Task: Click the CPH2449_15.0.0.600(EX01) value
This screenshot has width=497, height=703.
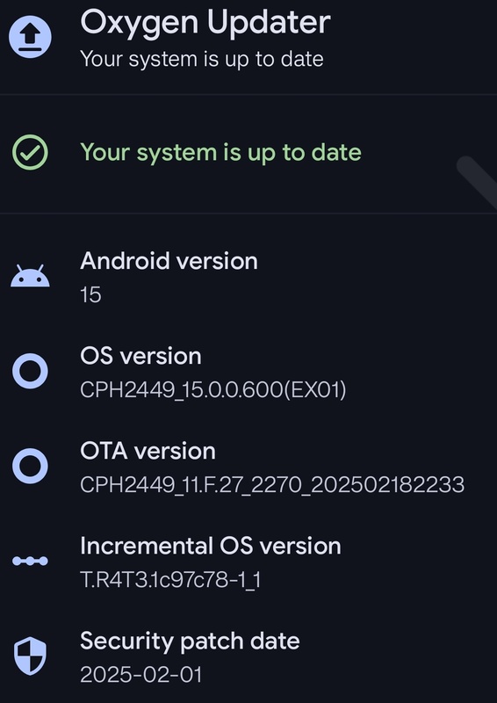Action: tap(213, 390)
